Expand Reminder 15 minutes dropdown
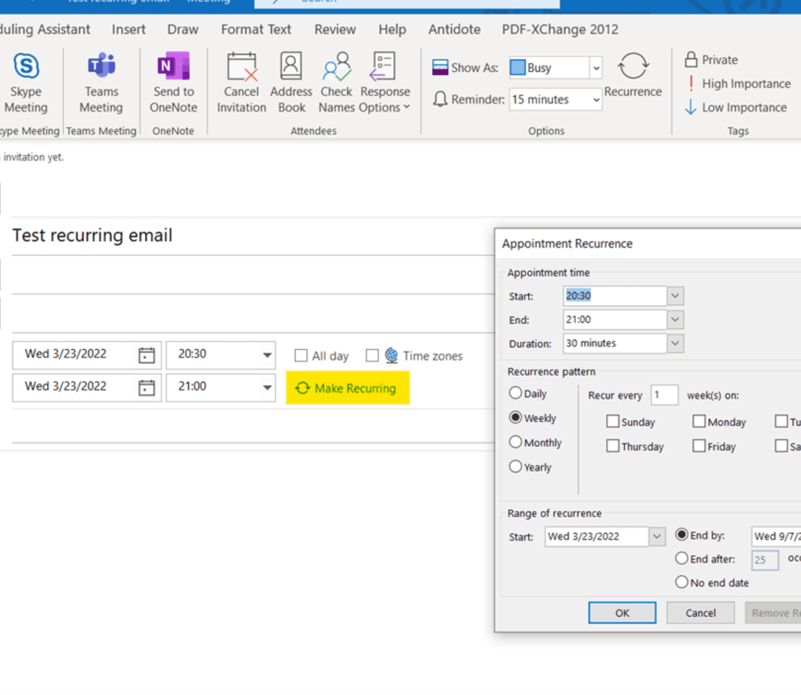Viewport: 801px width, 695px height. tap(596, 100)
